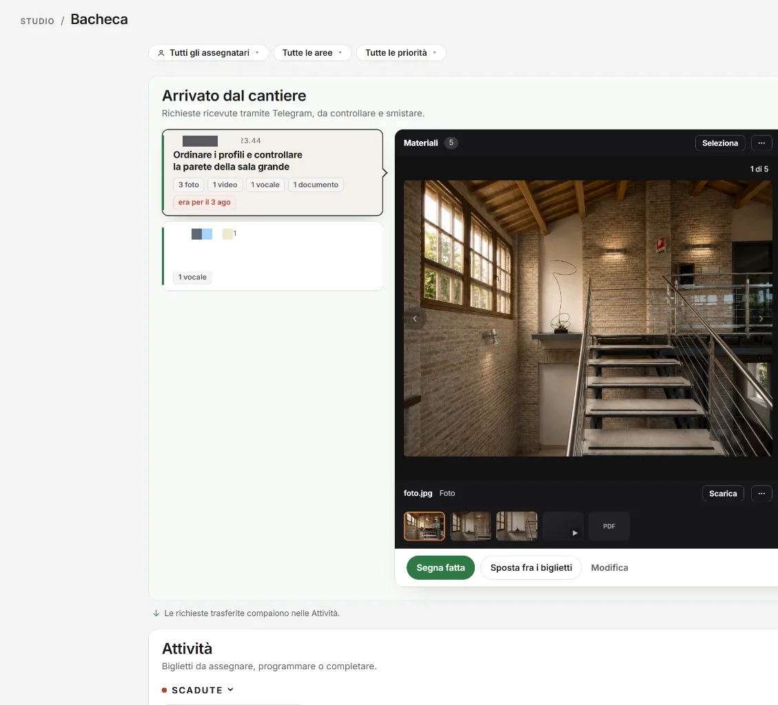
Task: Select the third photo thumbnail
Action: point(517,526)
